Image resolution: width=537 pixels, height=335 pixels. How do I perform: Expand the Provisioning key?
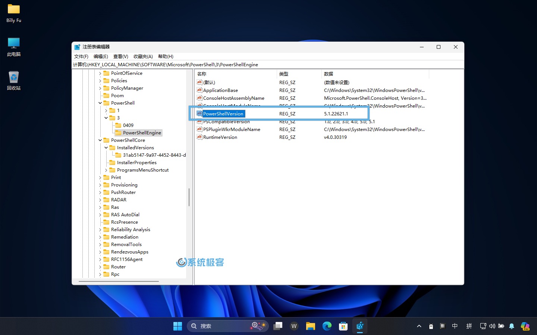[100, 185]
